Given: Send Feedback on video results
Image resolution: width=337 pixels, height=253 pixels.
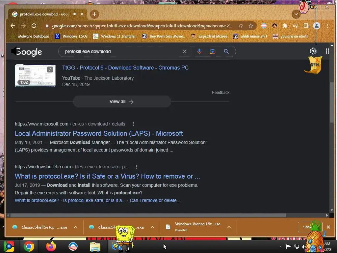Looking at the screenshot, I should [x=220, y=93].
